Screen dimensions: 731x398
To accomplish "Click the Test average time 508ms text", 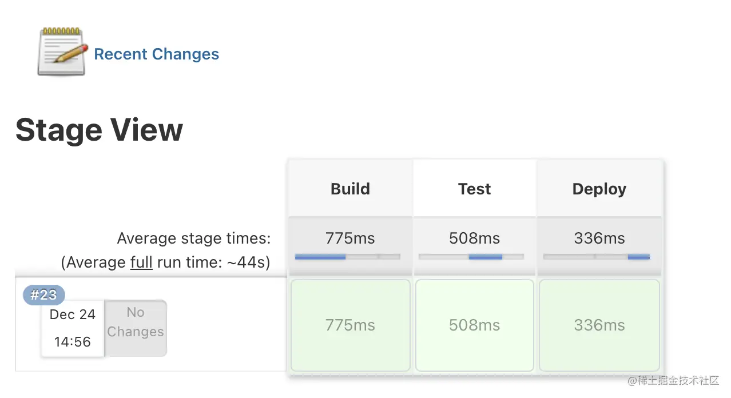I will coord(474,238).
